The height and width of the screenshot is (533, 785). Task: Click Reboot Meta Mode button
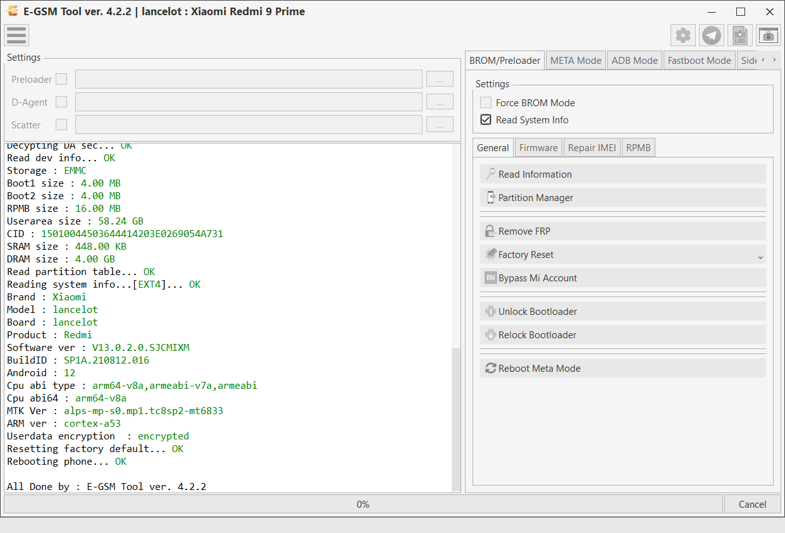623,369
